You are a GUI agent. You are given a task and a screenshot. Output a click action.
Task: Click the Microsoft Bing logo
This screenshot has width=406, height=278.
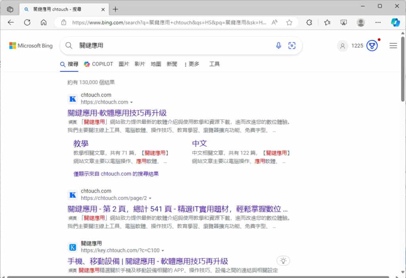(31, 46)
